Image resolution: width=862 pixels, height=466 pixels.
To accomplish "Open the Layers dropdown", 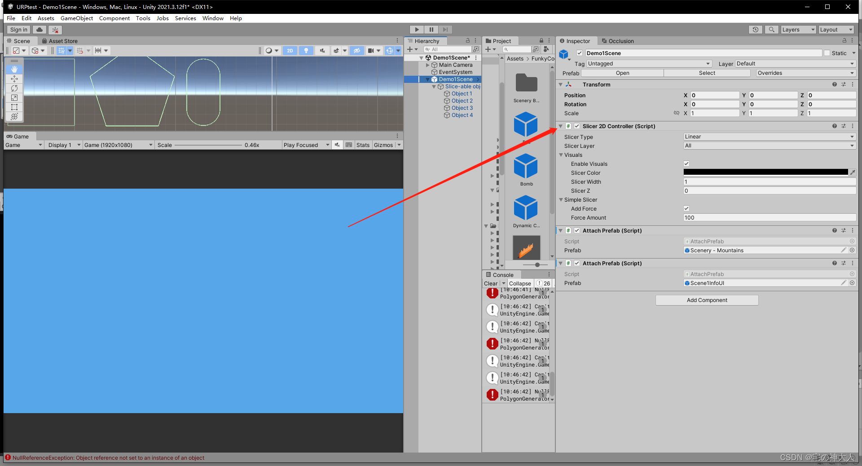I will 798,30.
